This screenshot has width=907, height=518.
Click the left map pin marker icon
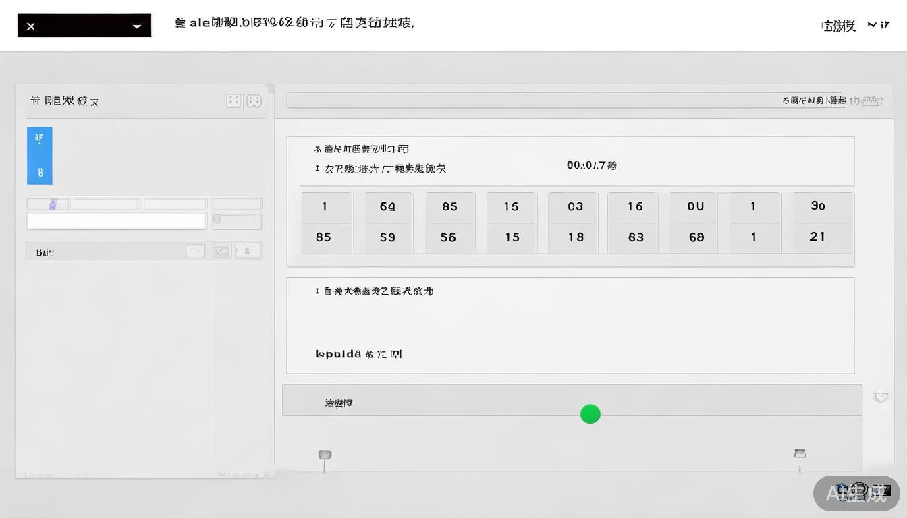(325, 455)
